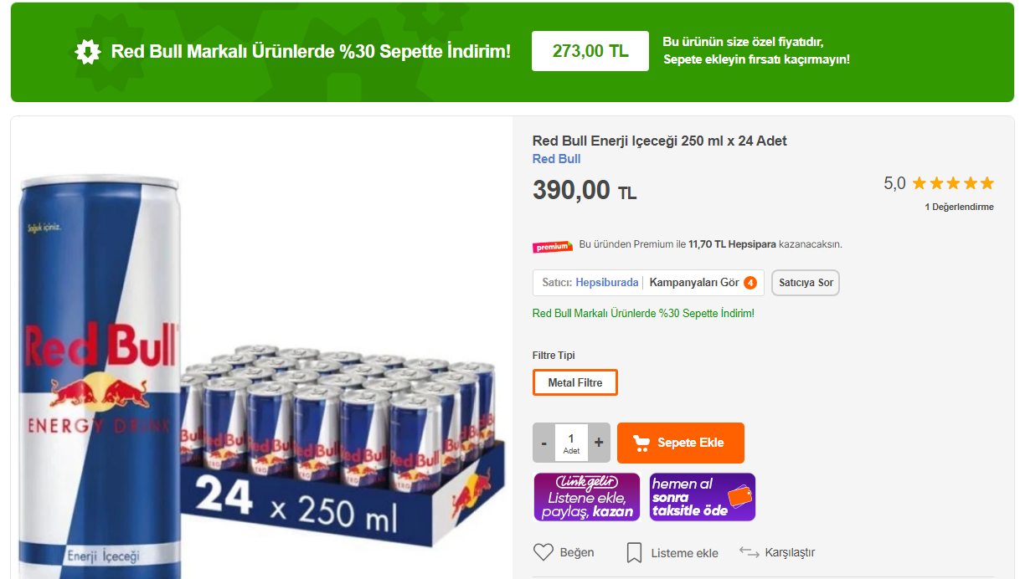Click the five-star rating icons
This screenshot has height=579, width=1020.
click(953, 183)
